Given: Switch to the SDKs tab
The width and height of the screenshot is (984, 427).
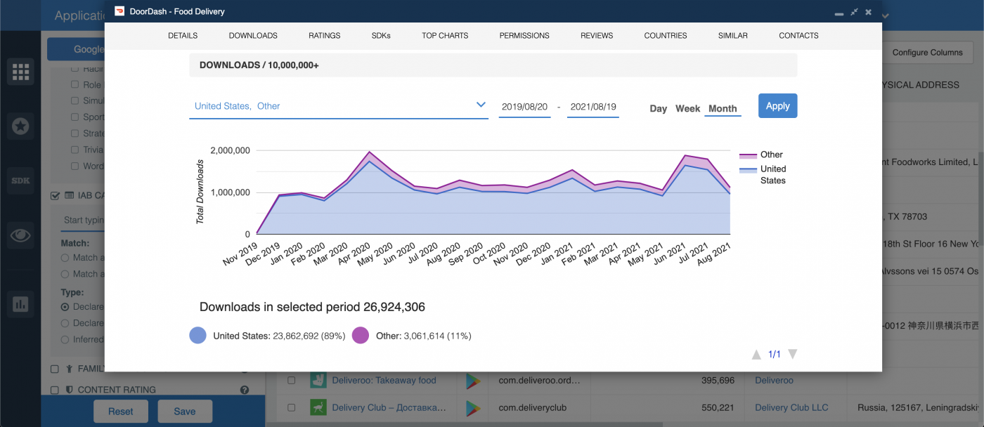Looking at the screenshot, I should (x=381, y=35).
